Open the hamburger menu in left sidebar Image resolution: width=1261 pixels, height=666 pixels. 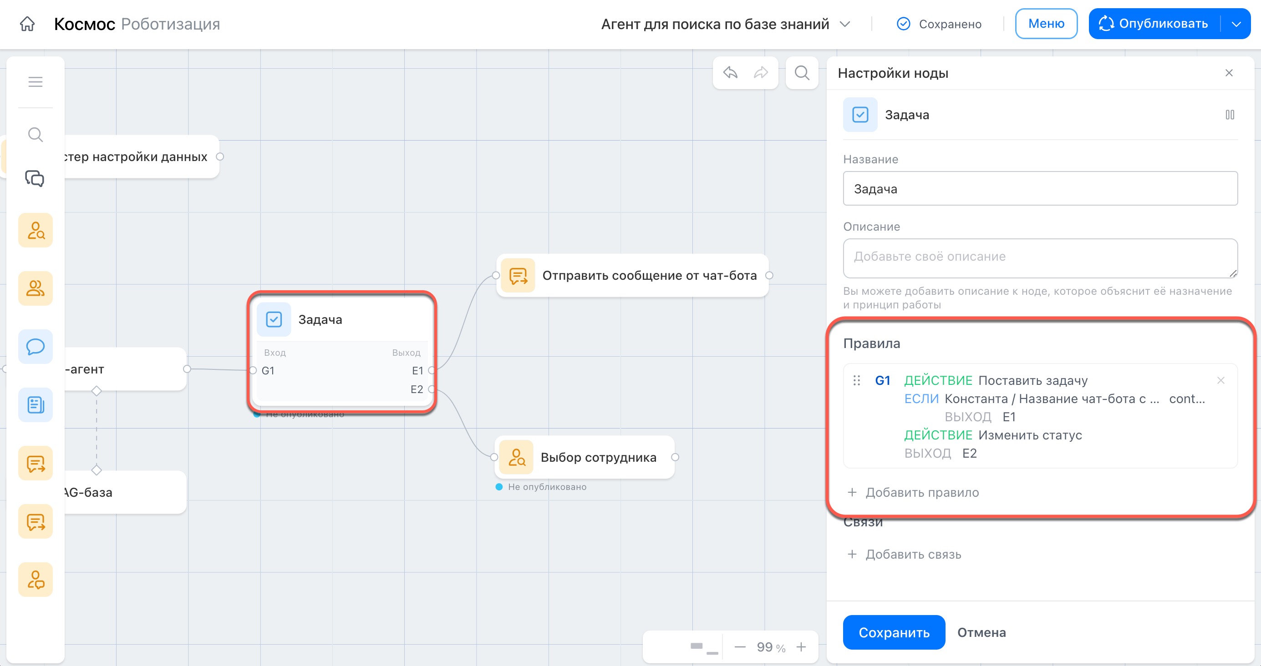click(35, 82)
